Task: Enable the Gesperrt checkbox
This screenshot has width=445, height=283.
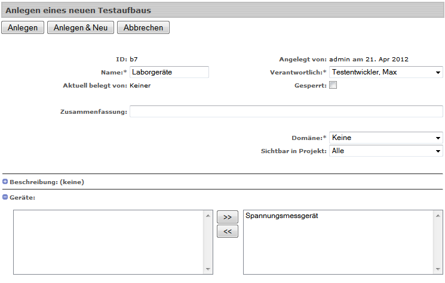Action: (333, 85)
